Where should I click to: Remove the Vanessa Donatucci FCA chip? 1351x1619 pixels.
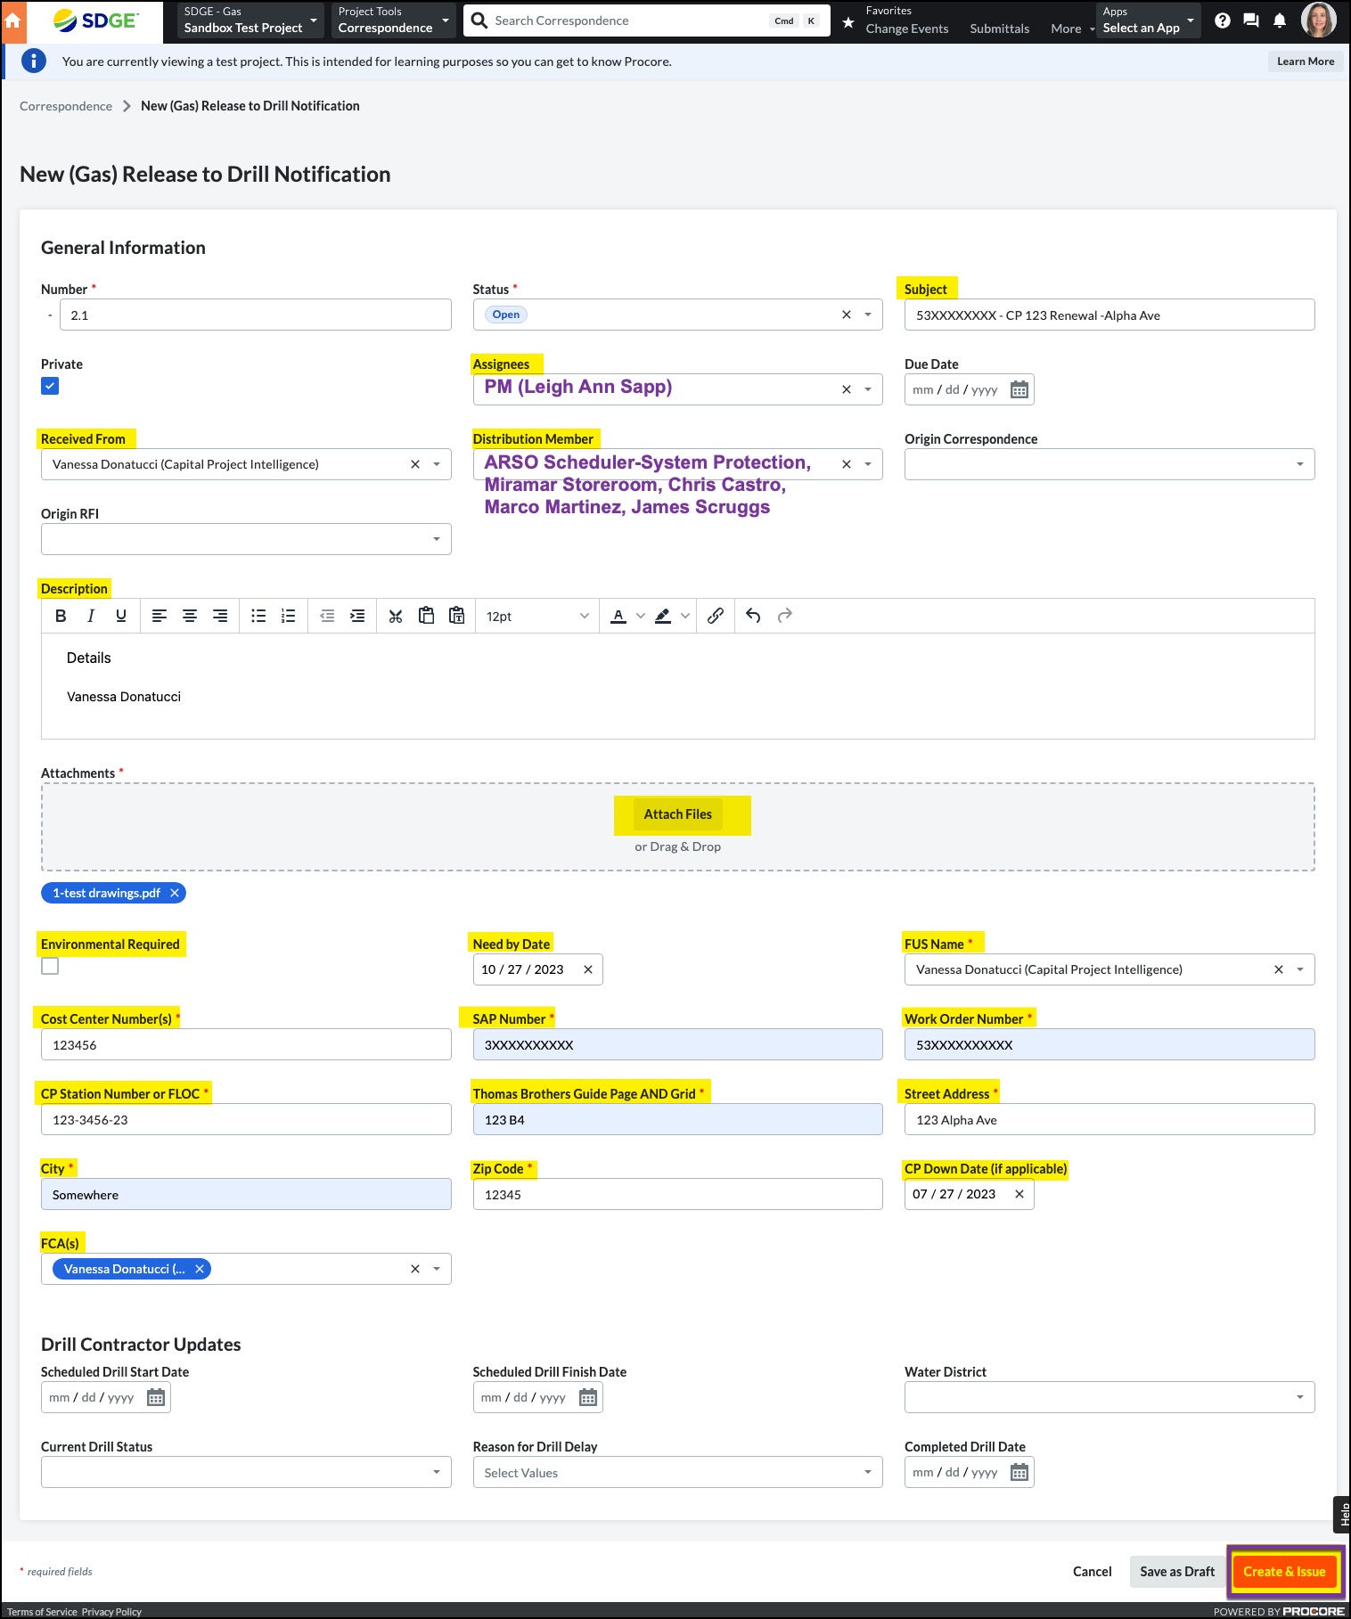[x=200, y=1269]
